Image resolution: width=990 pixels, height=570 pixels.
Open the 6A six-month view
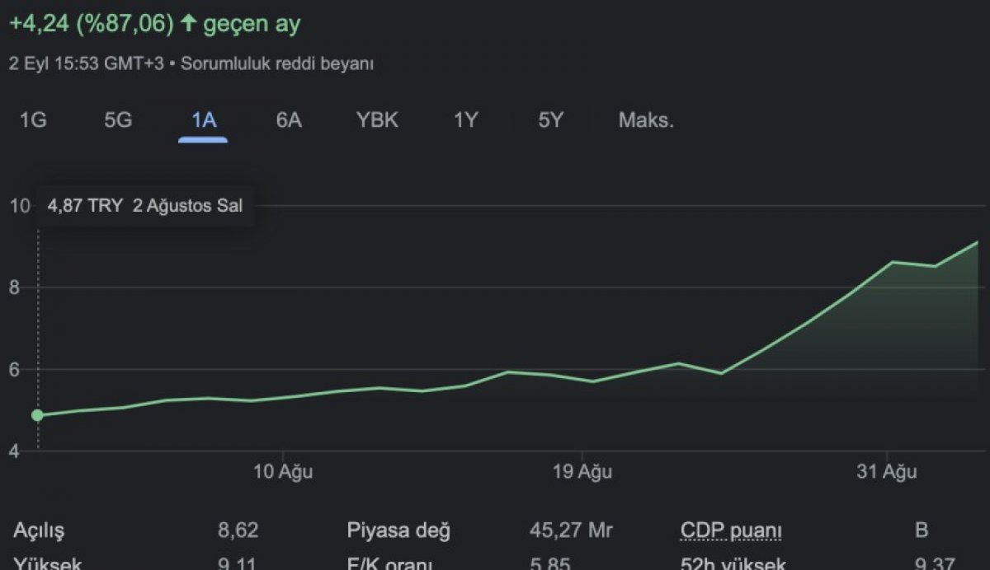(x=289, y=120)
